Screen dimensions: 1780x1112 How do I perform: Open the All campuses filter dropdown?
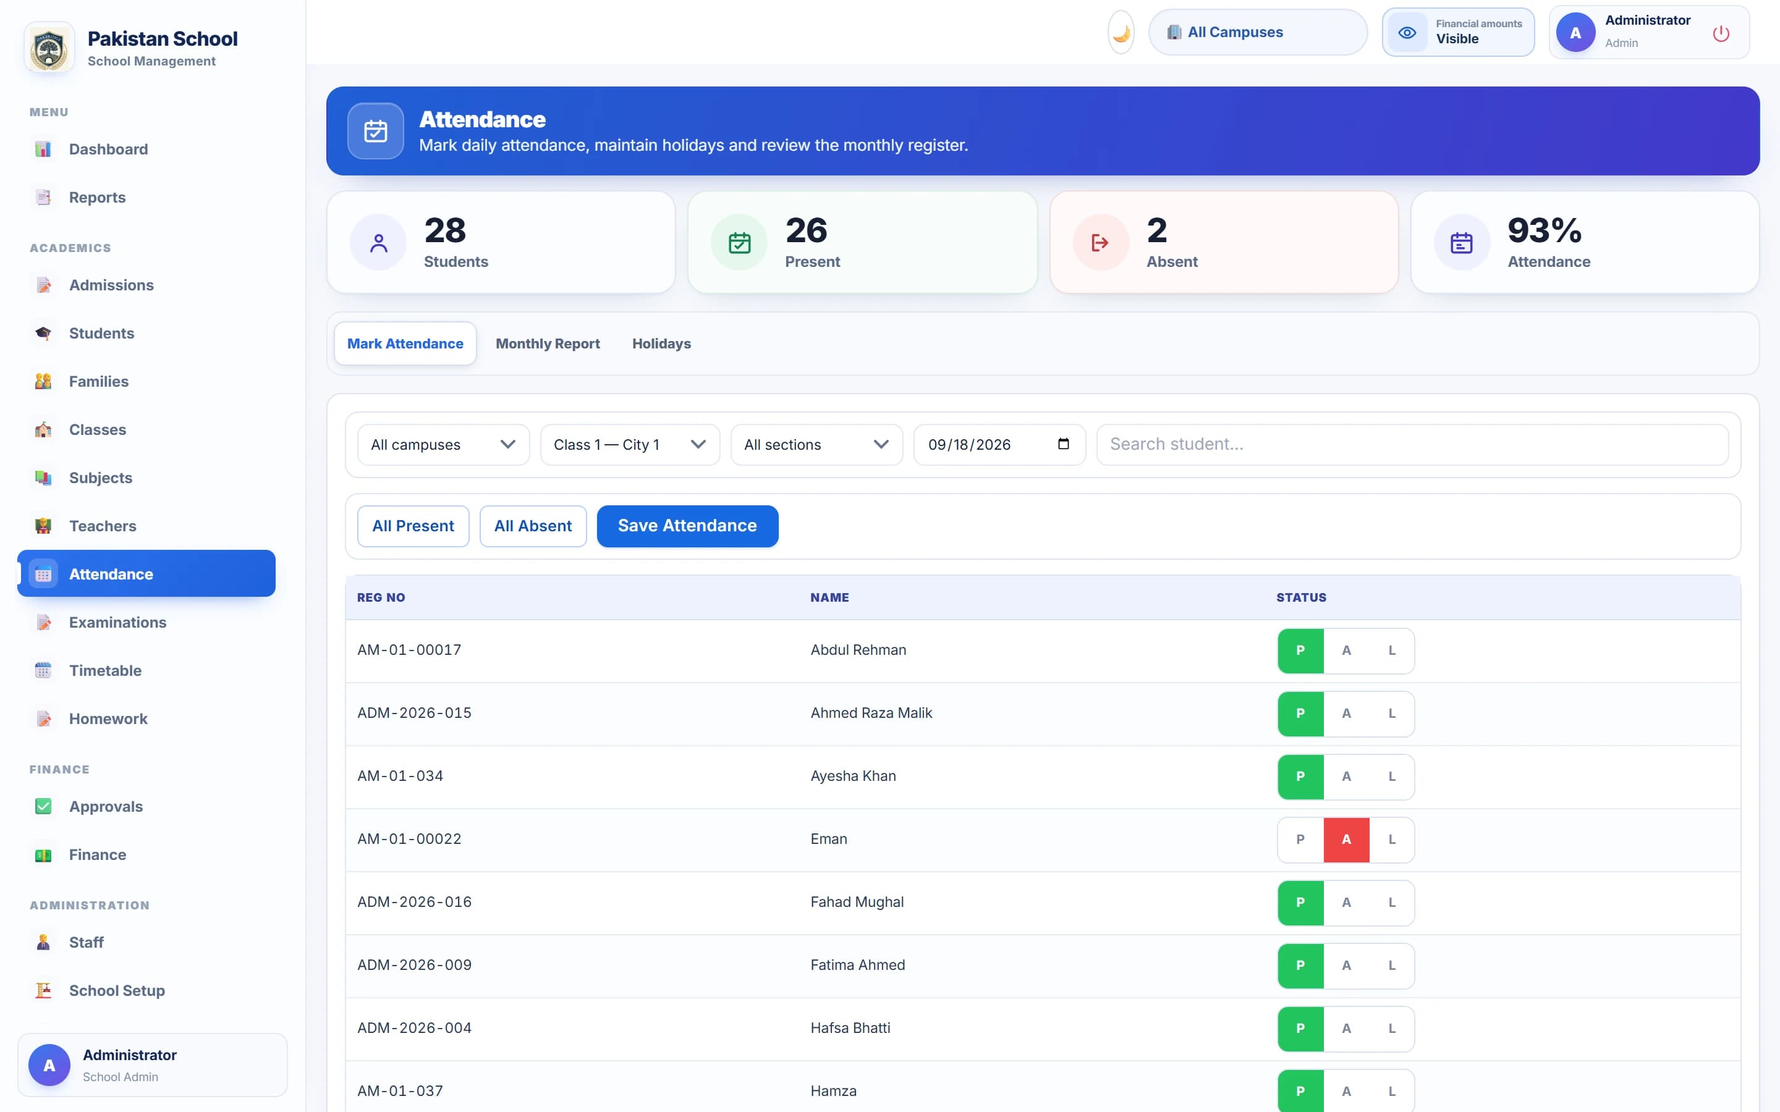pos(444,444)
